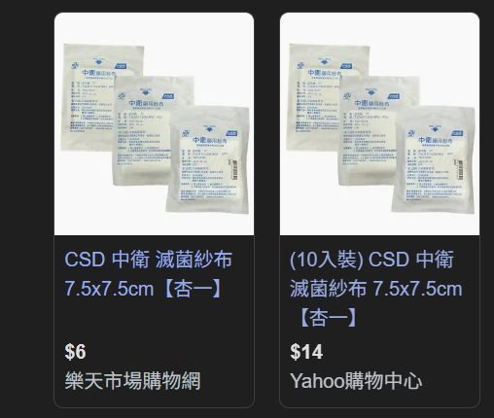Open the CSD 中衛 滅菌紗布 7.5x7.5cm【杏一】 title link

[149, 274]
